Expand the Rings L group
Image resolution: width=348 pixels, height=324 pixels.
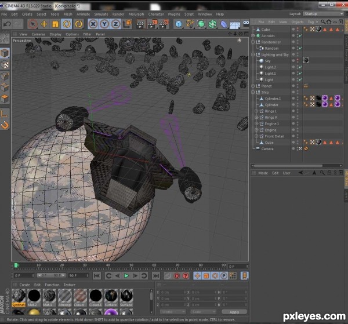tap(256, 111)
